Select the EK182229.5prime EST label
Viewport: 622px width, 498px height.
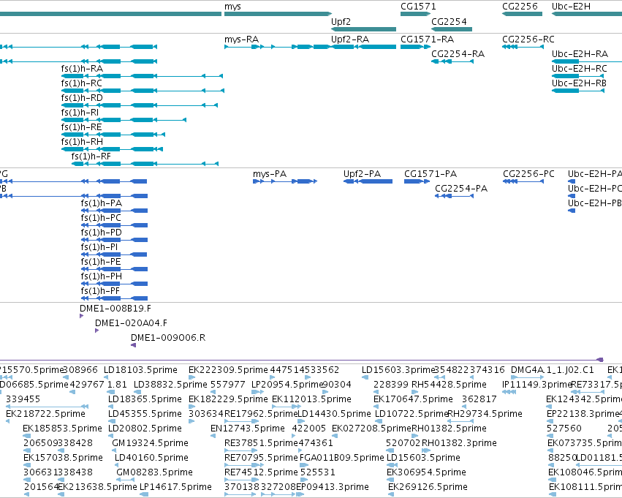point(228,399)
